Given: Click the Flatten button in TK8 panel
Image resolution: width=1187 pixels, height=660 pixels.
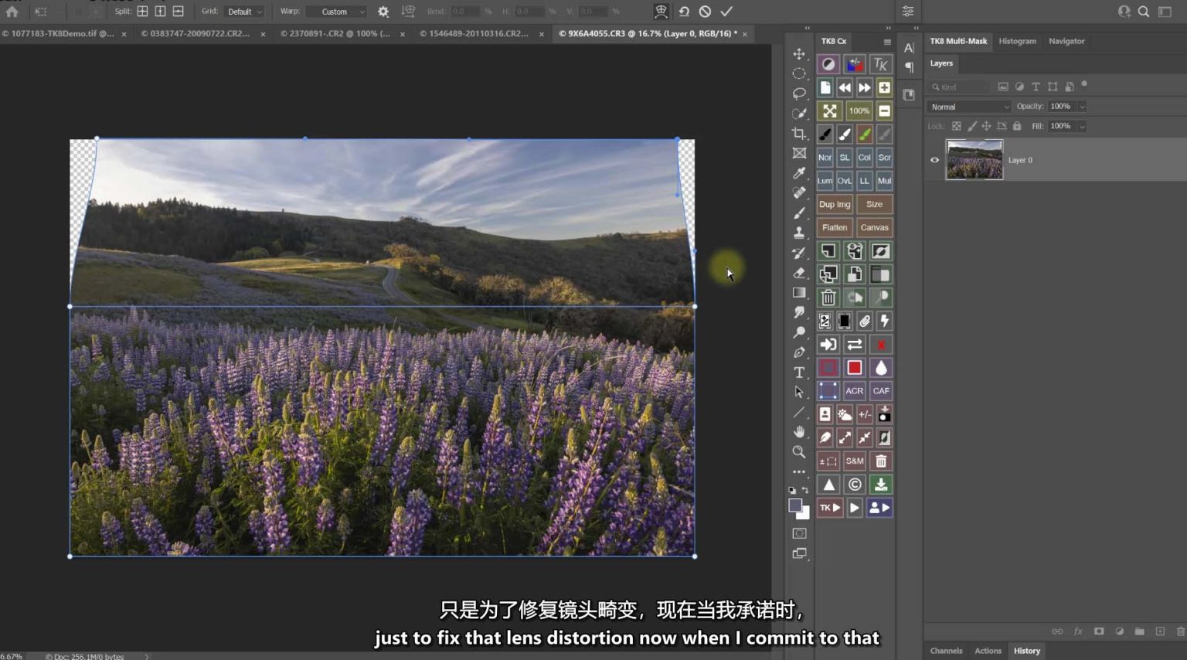Looking at the screenshot, I should [834, 227].
